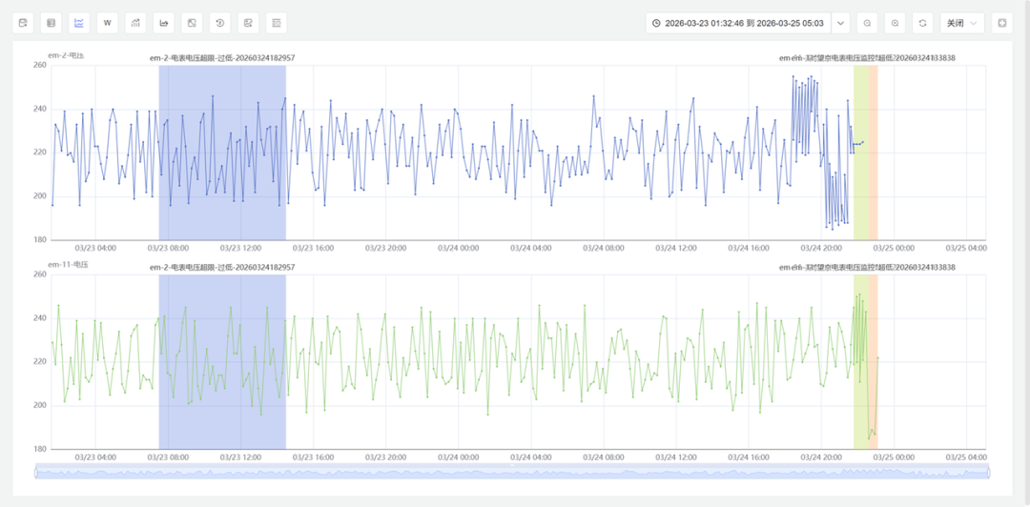1030x507 pixels.
Task: Click the time range field starting 2026-03-23 01:32:46
Action: (x=738, y=23)
